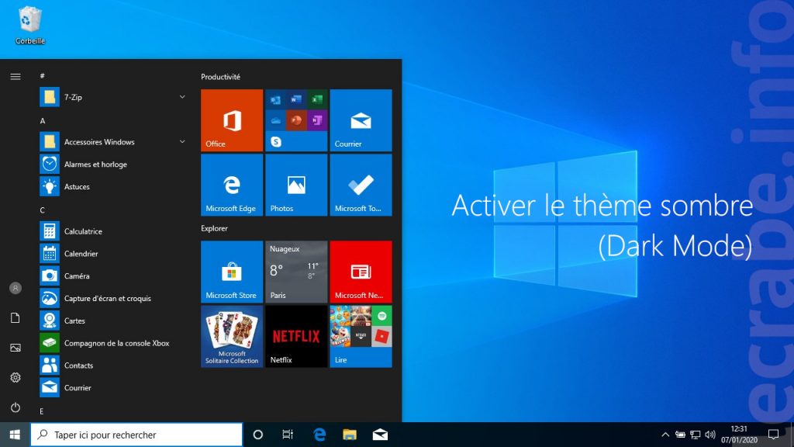Open Courrier from the taskbar
This screenshot has width=794, height=447.
379,435
